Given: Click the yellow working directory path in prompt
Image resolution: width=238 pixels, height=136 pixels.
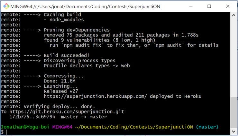Looking at the screenshot, I should 134,127.
